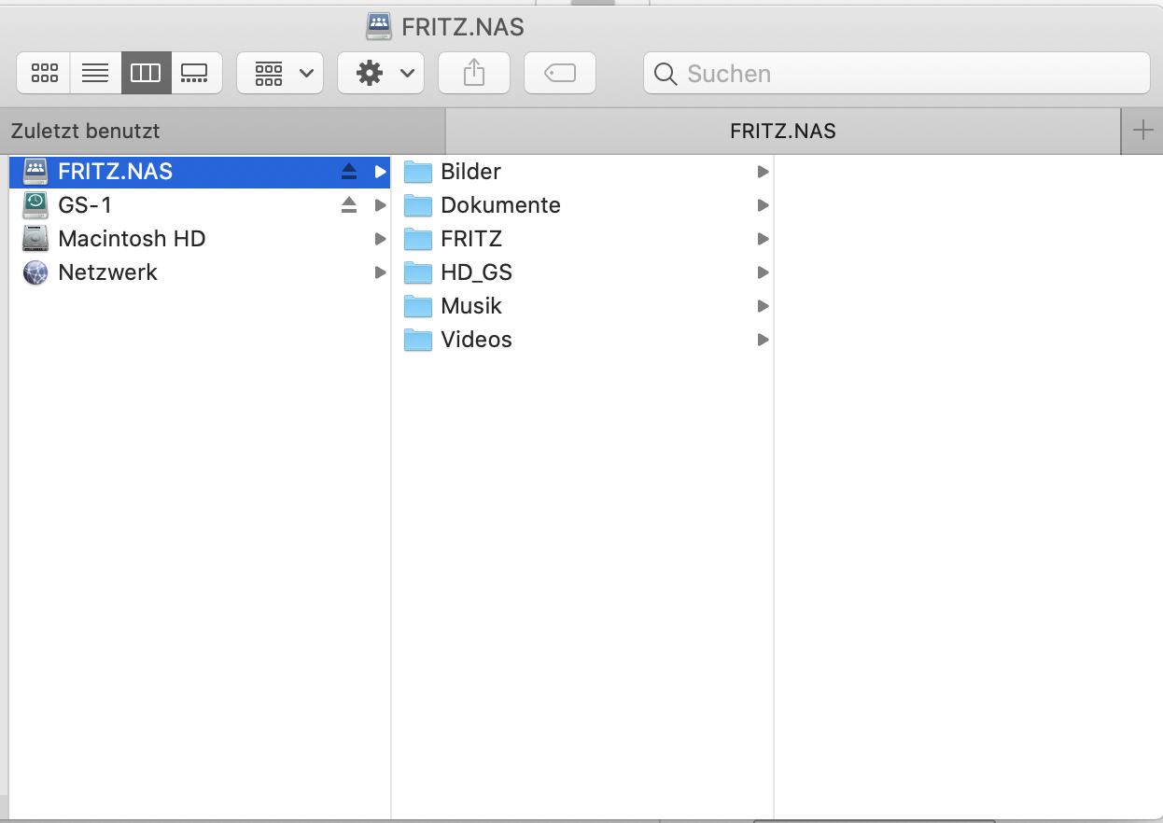Screen dimensions: 1163x823
Task: Select Macintosh HD drive
Action: [131, 239]
